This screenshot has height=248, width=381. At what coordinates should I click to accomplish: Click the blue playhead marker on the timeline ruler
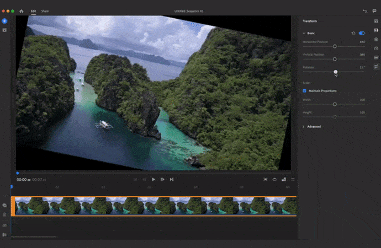tap(12, 186)
